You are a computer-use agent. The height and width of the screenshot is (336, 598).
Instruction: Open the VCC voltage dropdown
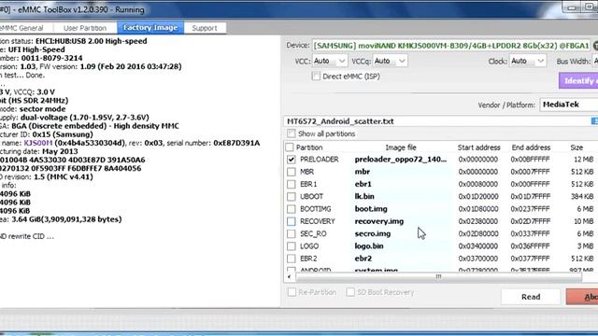click(x=329, y=61)
